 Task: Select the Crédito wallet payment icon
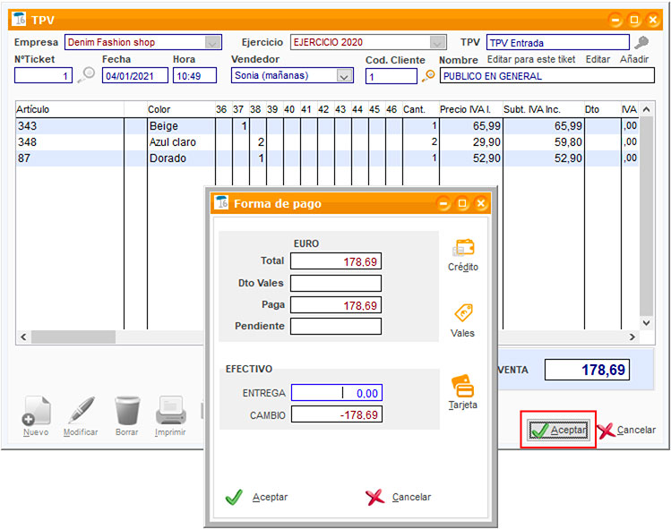pos(463,248)
